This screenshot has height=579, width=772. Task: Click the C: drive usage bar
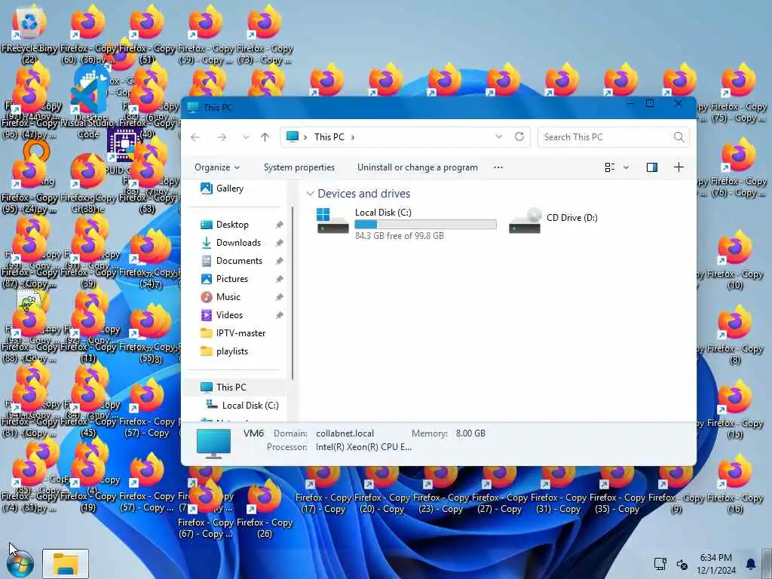425,225
